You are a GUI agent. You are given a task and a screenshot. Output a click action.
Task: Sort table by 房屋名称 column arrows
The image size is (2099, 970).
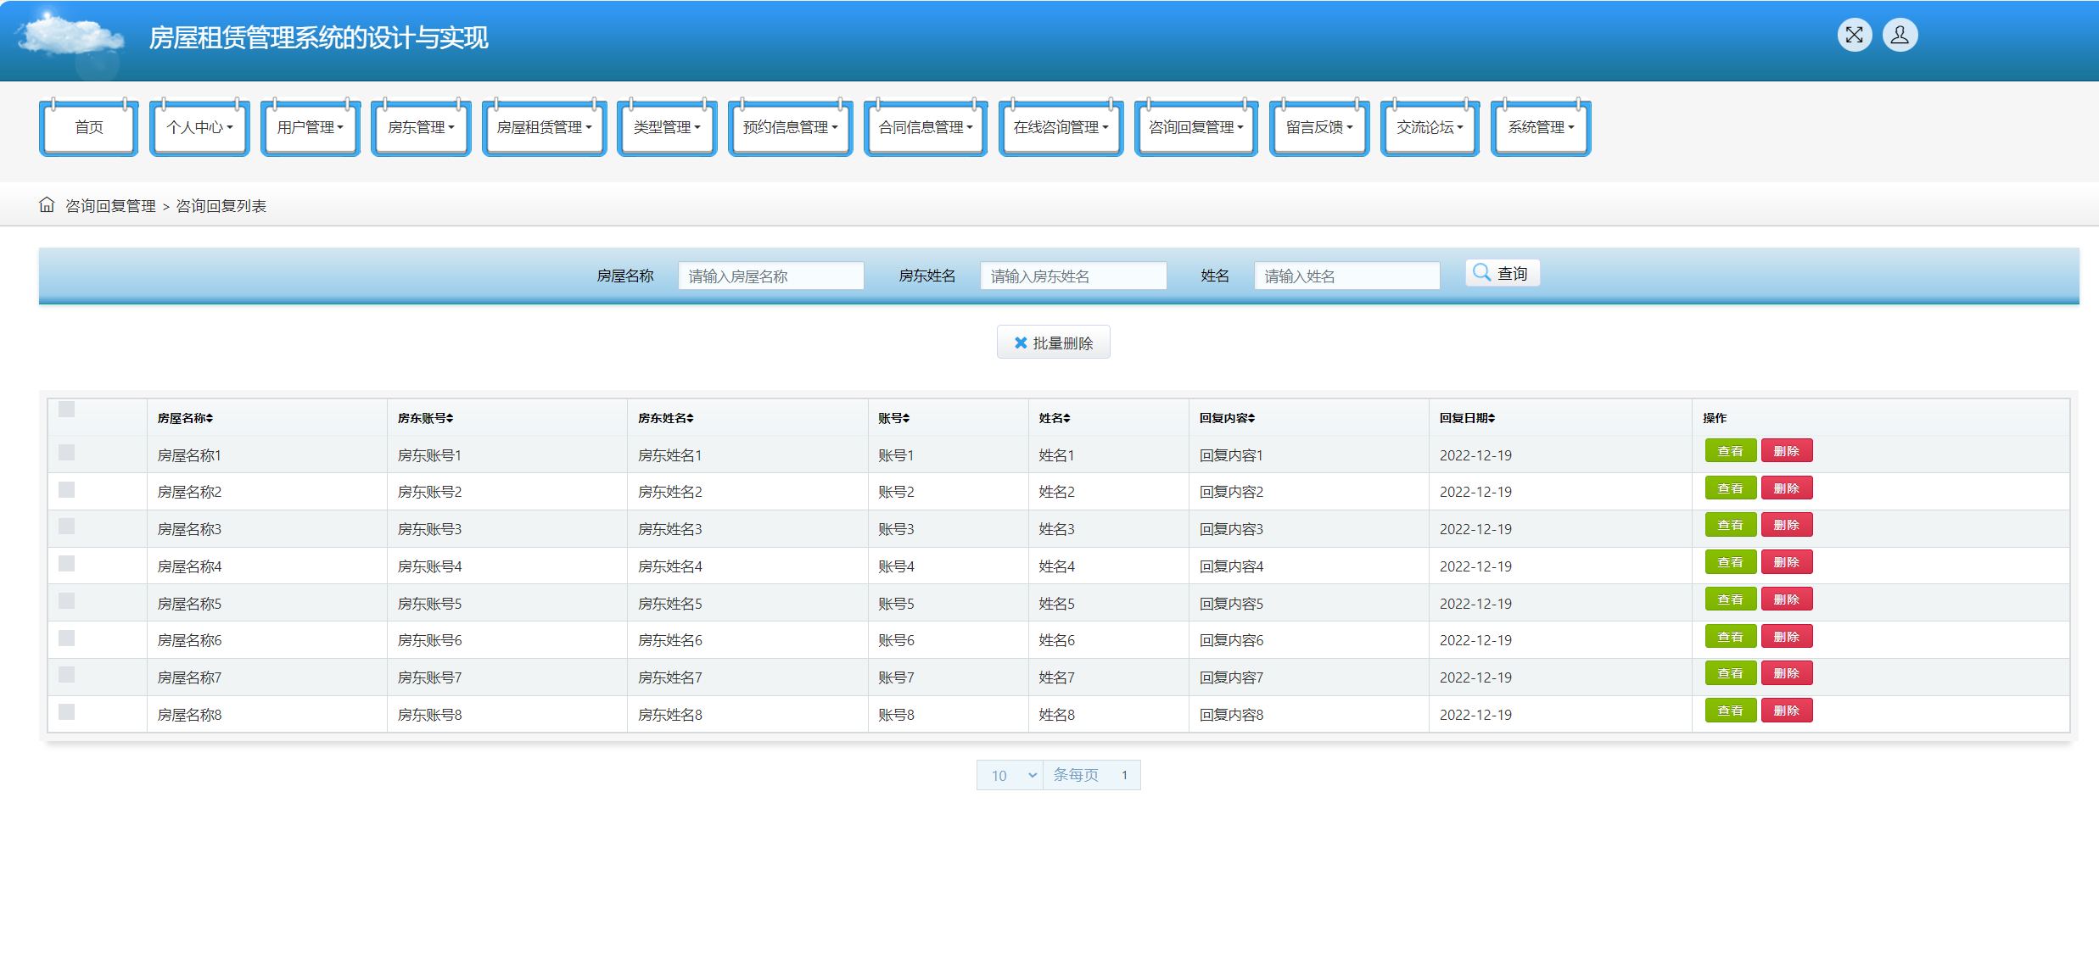tap(209, 418)
